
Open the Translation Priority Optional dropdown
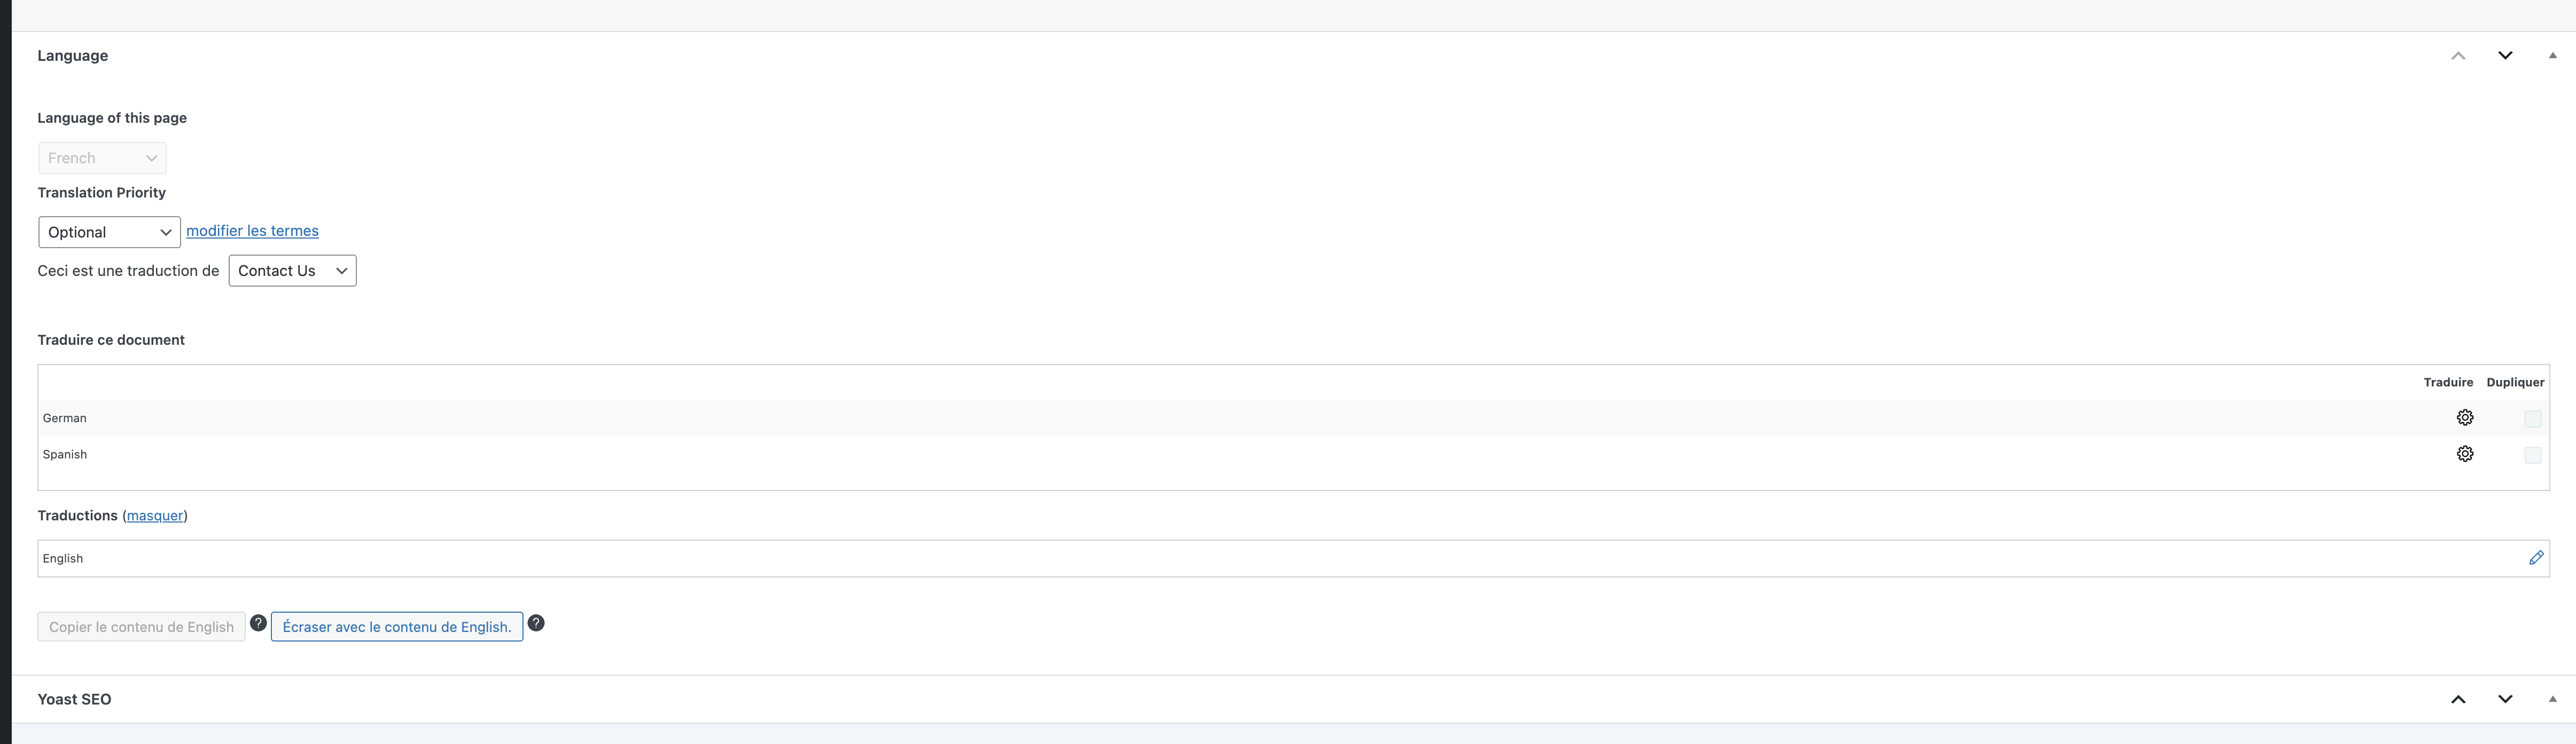[x=109, y=232]
